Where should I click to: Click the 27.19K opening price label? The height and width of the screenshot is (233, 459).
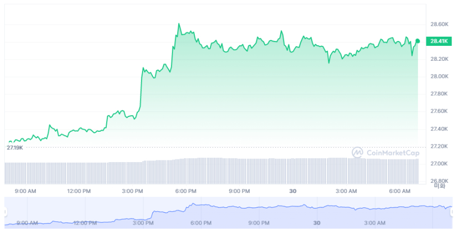click(15, 147)
